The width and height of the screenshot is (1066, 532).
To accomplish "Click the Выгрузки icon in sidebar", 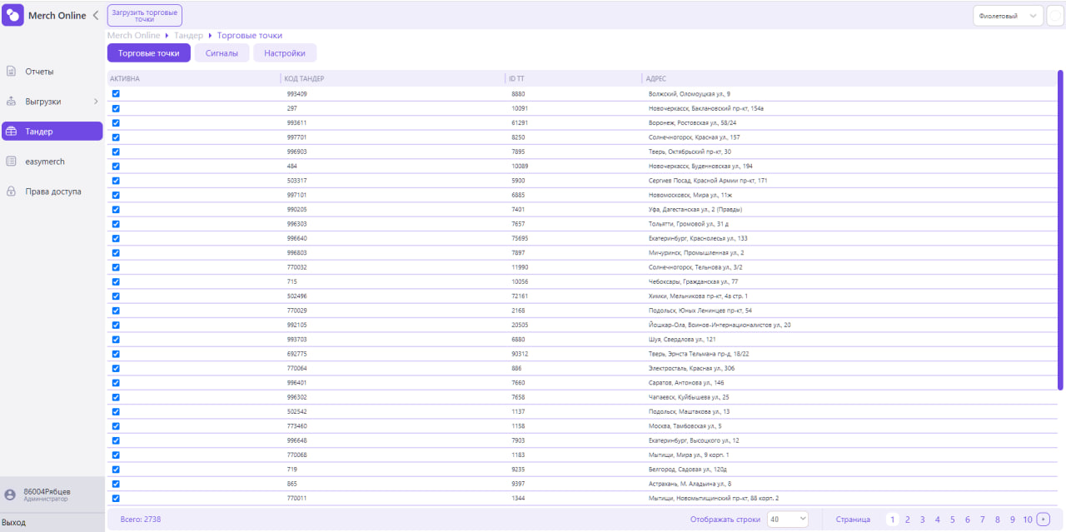I will [x=12, y=102].
